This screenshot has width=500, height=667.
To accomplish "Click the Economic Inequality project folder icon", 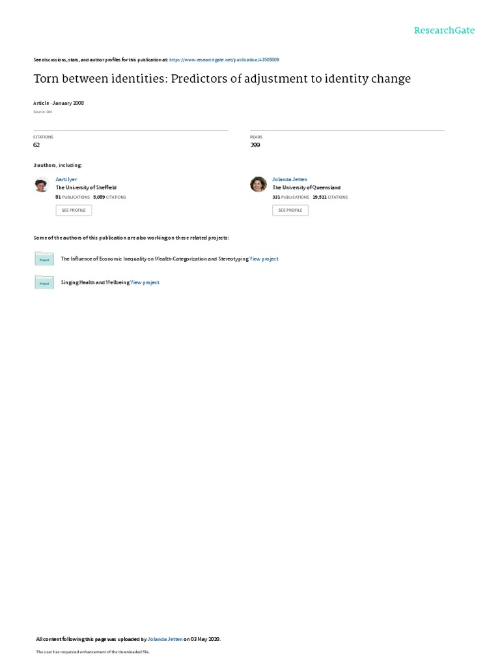I will point(44,259).
